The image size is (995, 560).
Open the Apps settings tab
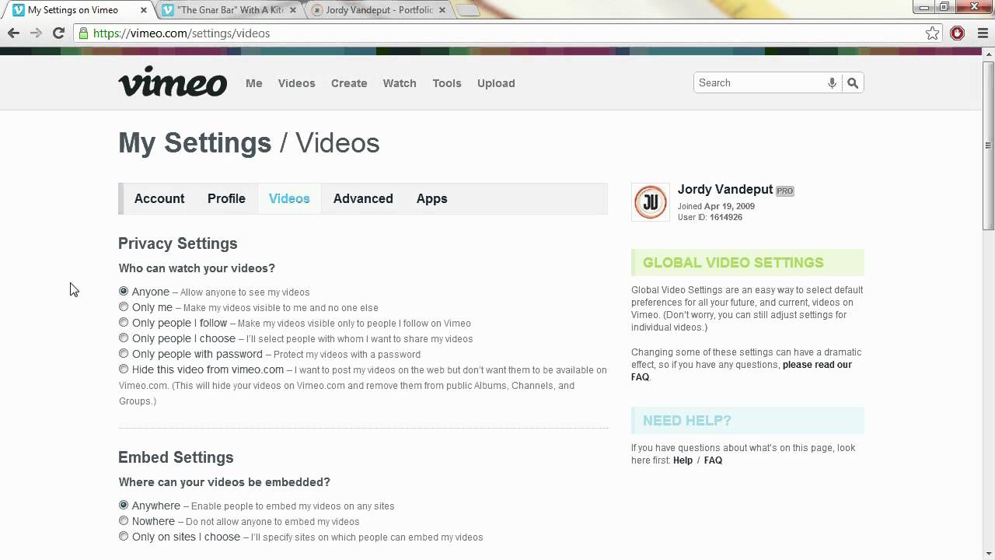tap(431, 198)
